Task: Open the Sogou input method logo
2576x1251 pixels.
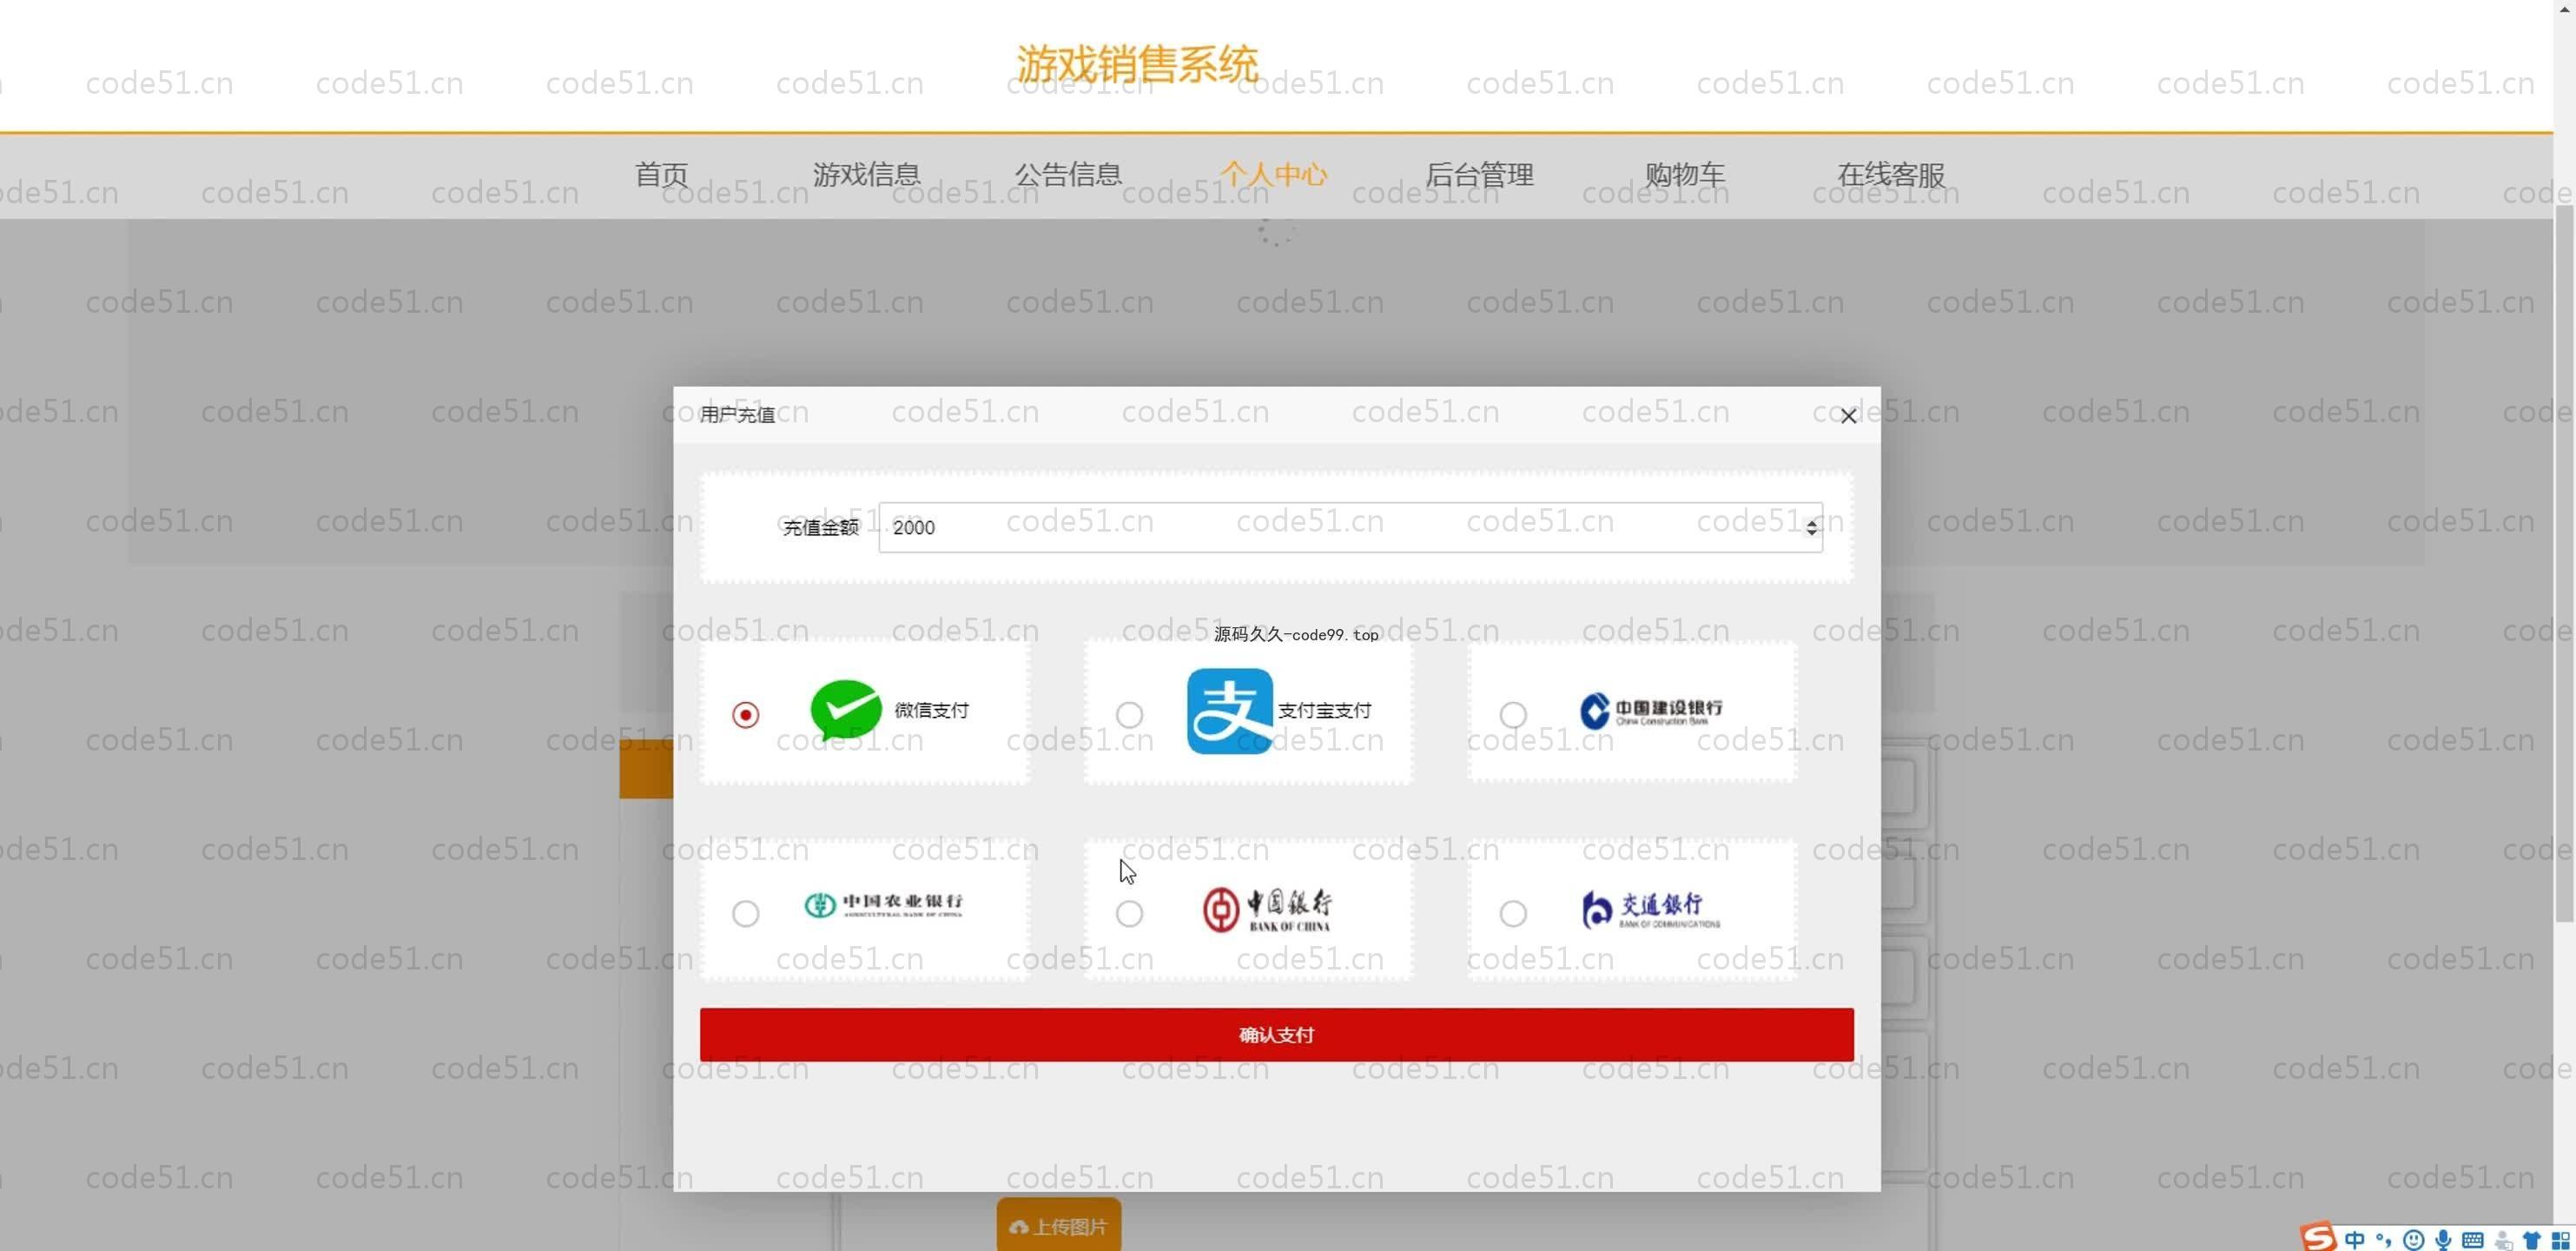Action: pyautogui.click(x=2317, y=1237)
